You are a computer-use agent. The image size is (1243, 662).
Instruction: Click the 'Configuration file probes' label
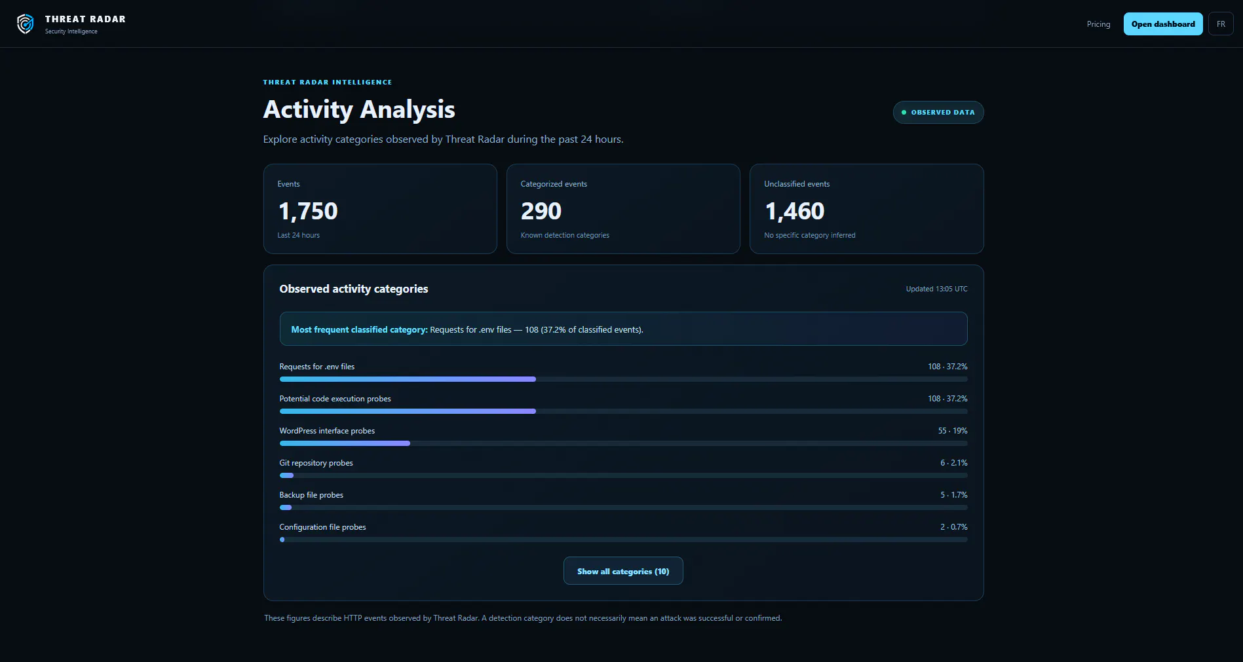322,527
